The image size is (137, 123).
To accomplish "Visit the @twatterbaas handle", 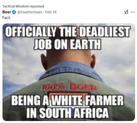I will click(30, 12).
